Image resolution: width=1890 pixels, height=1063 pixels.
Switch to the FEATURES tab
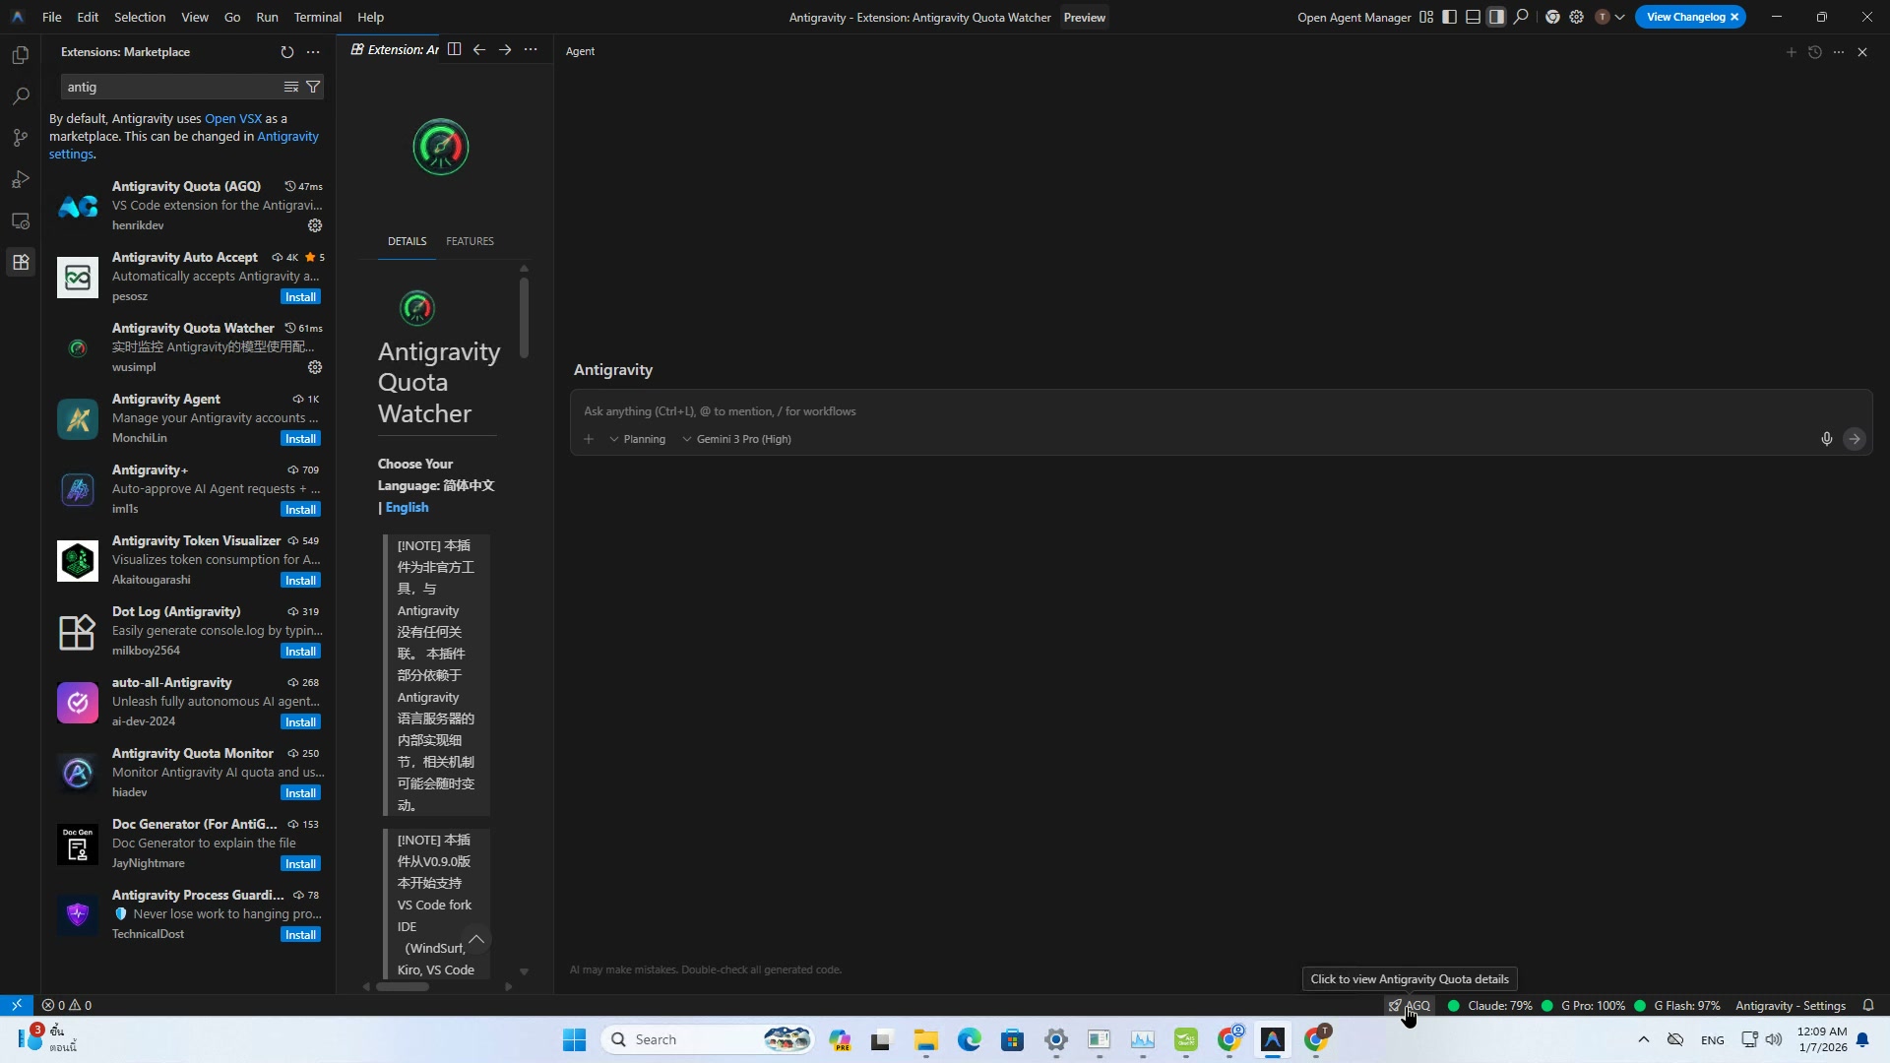pos(471,240)
